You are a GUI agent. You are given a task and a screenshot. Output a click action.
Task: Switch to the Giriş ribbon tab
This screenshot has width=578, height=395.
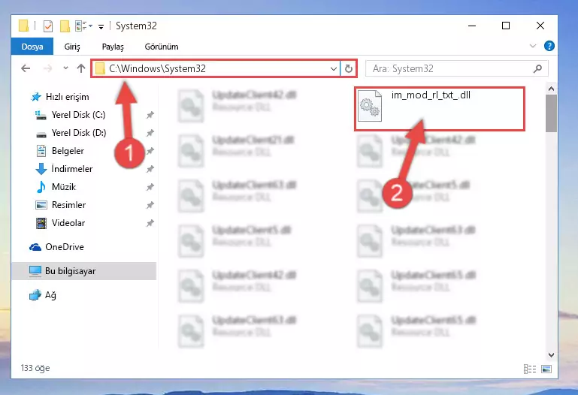click(x=72, y=47)
